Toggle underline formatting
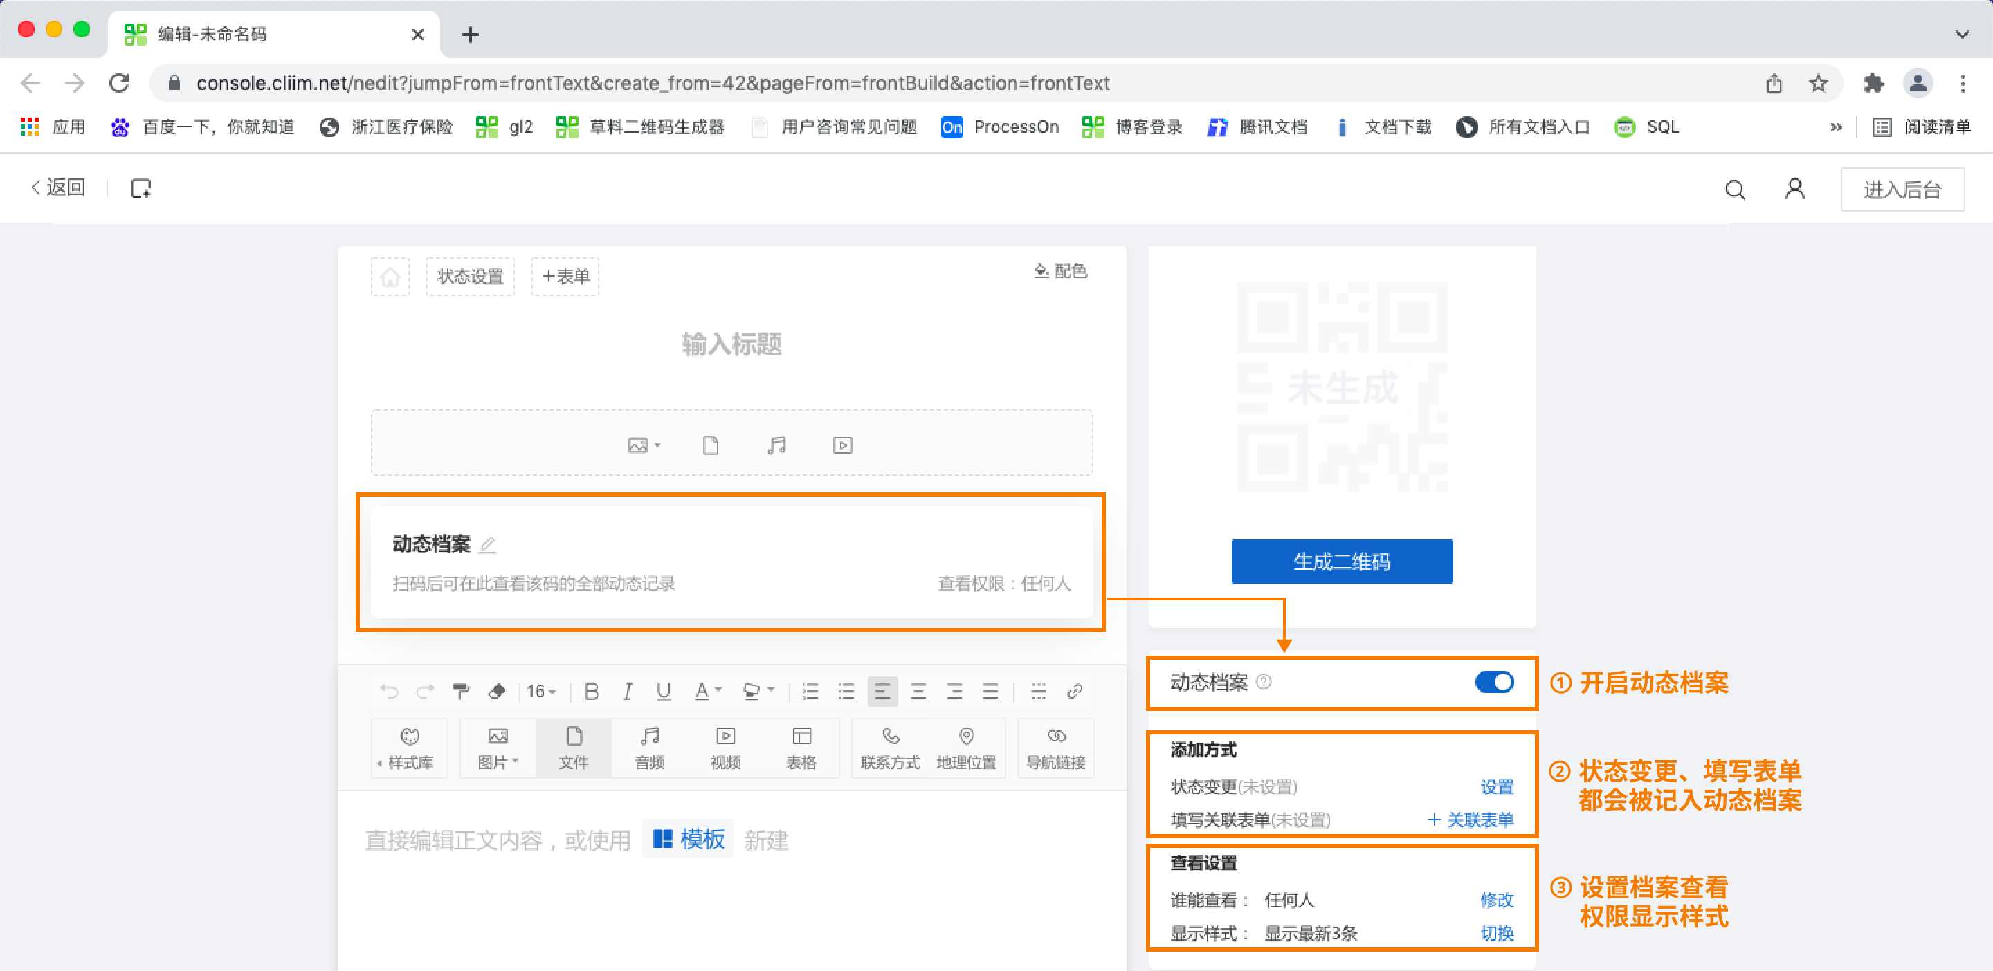This screenshot has height=971, width=1993. [664, 691]
